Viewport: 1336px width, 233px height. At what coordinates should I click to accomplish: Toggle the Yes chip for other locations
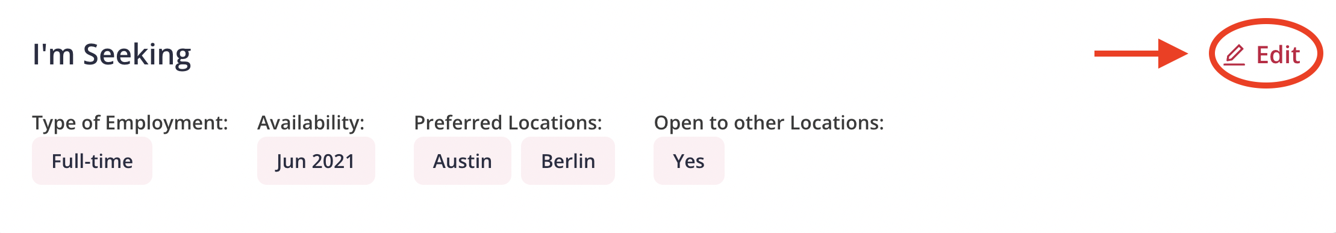coord(689,161)
